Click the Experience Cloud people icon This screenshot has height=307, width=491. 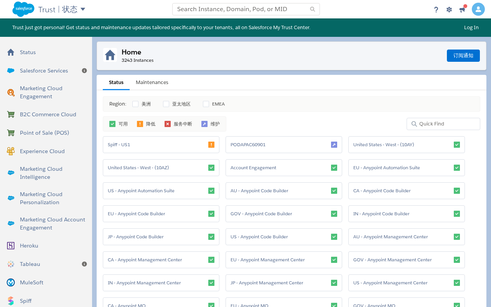[11, 151]
